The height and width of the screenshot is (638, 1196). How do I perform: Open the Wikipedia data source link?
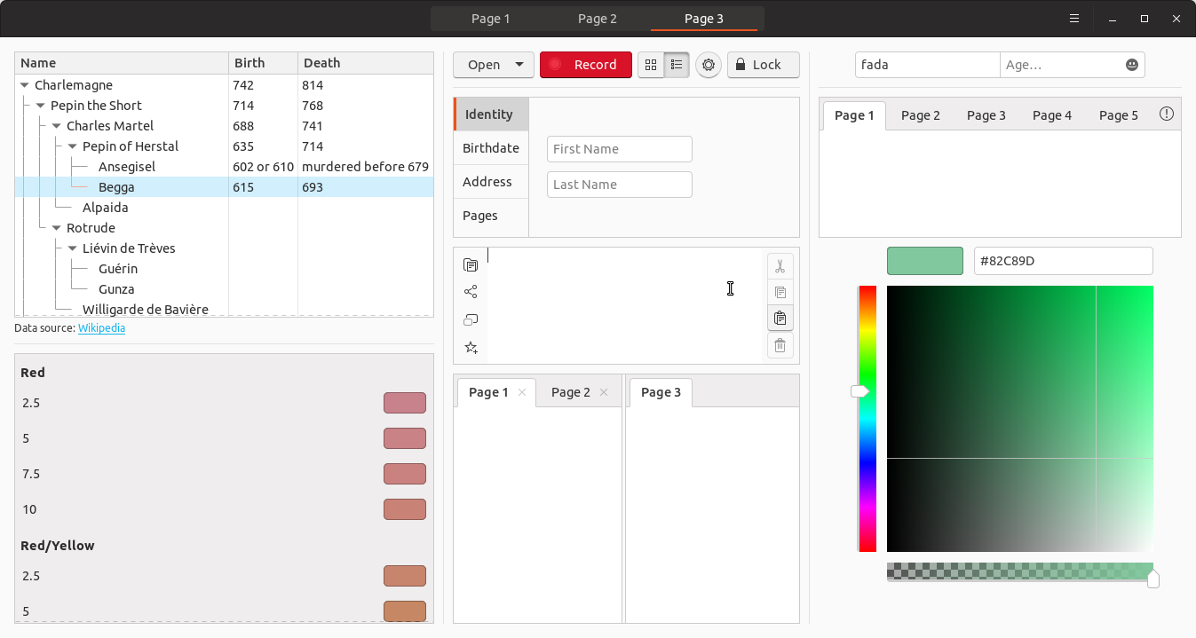pyautogui.click(x=101, y=328)
